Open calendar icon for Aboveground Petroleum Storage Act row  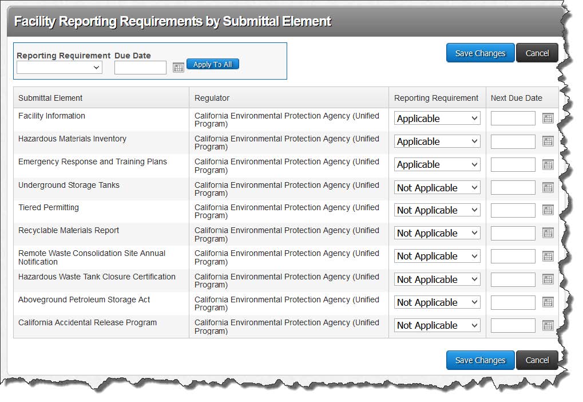coord(548,302)
